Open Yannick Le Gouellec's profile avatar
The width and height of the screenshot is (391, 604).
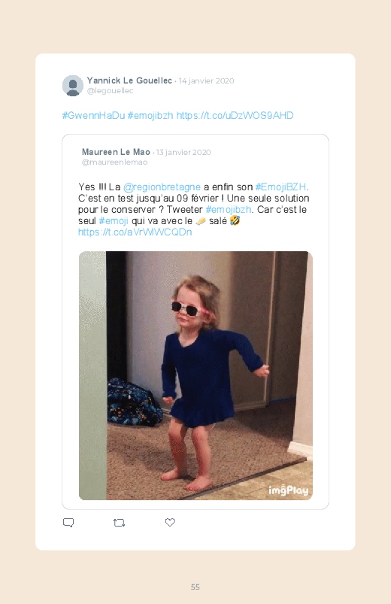[x=73, y=86]
